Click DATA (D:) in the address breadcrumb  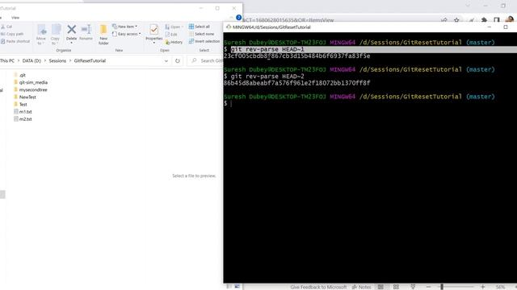[32, 61]
